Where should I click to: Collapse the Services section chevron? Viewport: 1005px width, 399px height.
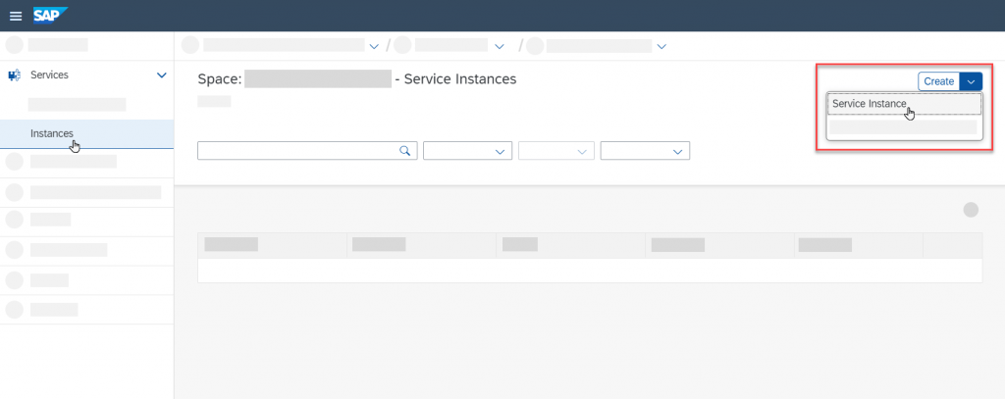click(162, 75)
